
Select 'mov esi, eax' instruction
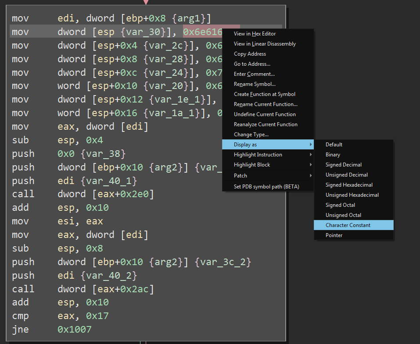tap(57, 221)
